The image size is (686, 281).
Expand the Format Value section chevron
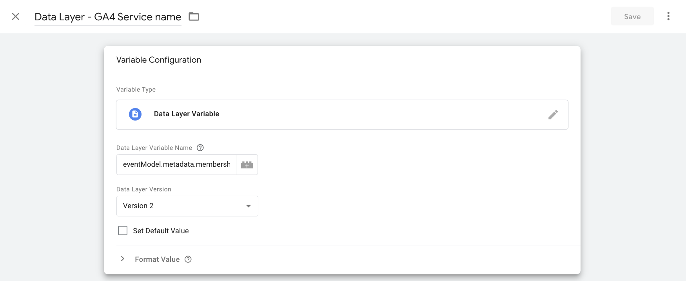[x=123, y=259]
